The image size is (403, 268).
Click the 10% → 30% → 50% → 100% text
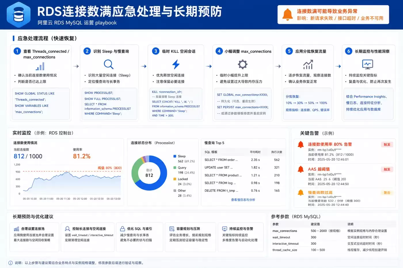pyautogui.click(x=306, y=103)
